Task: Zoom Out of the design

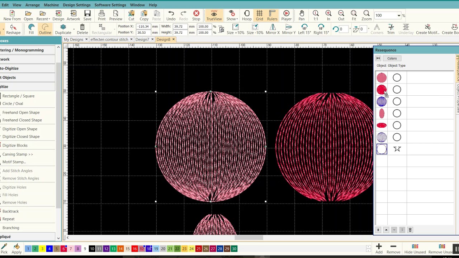Action: [341, 15]
